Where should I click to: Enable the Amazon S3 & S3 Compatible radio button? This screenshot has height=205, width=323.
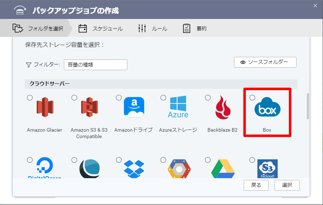click(x=74, y=98)
